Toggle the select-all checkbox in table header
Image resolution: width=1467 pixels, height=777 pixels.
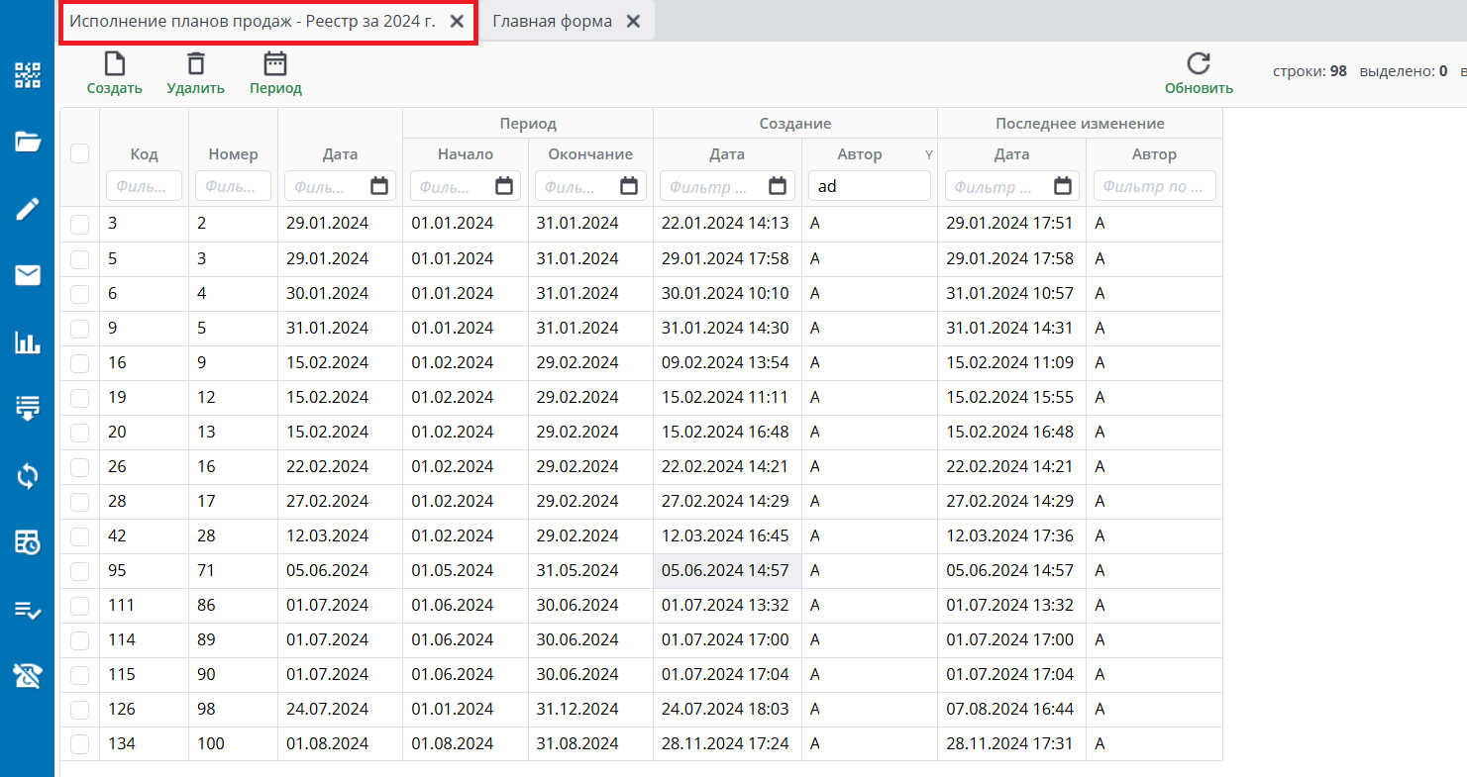pos(80,153)
